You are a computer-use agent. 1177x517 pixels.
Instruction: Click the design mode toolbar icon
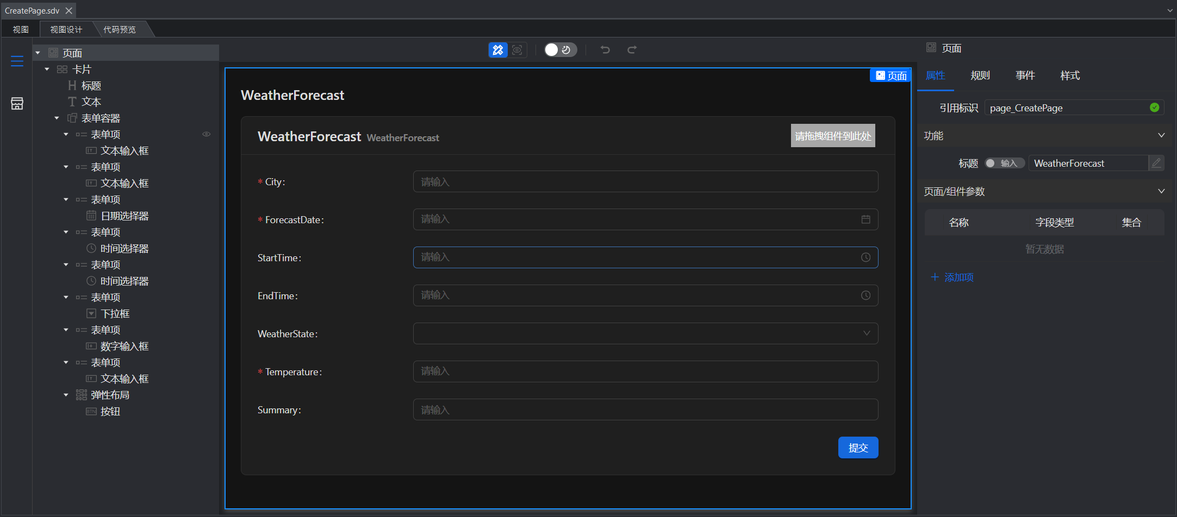coord(497,50)
